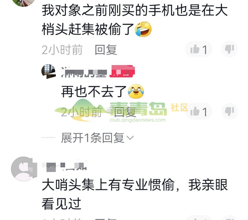Expand 展开1条回复 to show more replies
Screen dimensions: 248x220
coord(97,138)
